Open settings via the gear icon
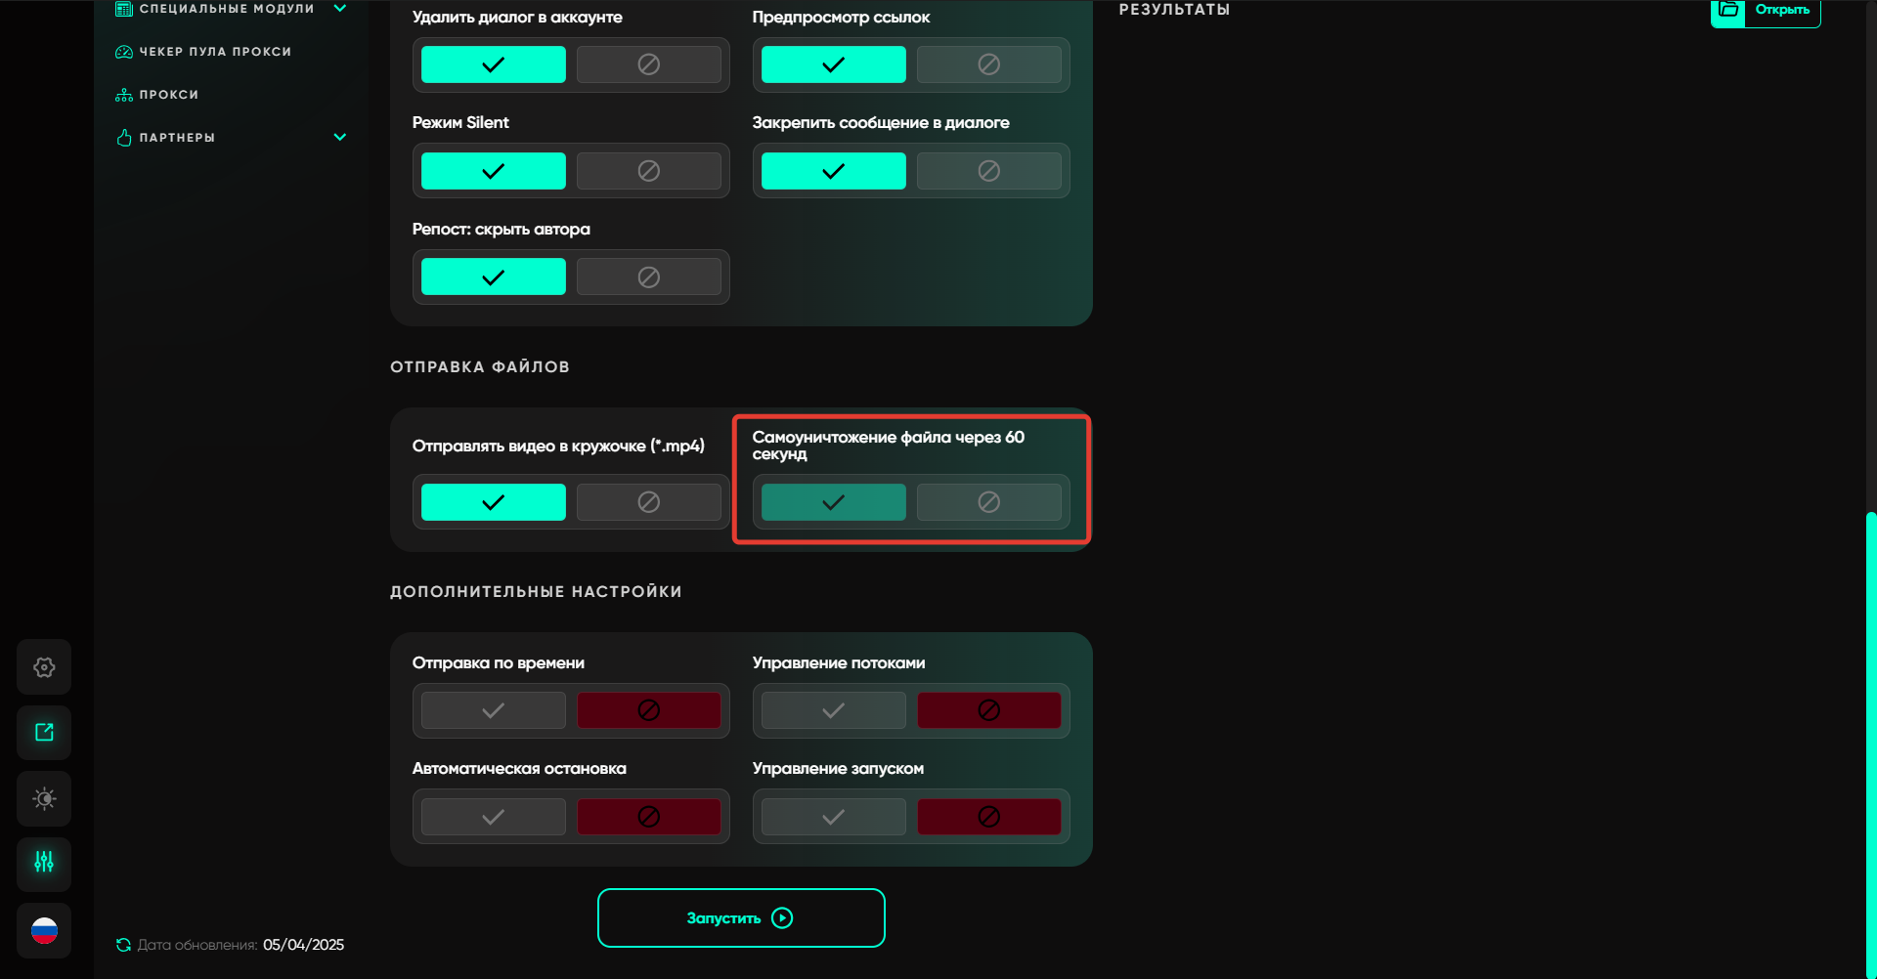 click(44, 667)
